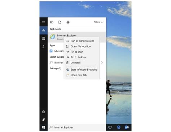Click the Internet Explorer best match icon
171x132 pixels.
pos(53,37)
